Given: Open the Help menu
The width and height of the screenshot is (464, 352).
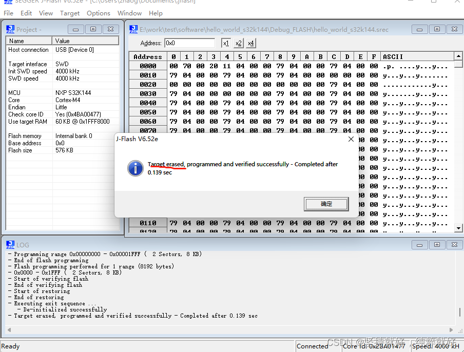Looking at the screenshot, I should [x=156, y=13].
